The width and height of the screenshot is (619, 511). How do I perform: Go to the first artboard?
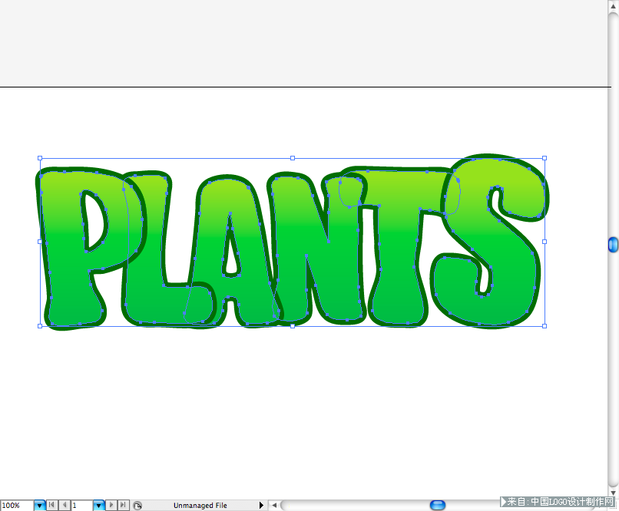coord(51,505)
